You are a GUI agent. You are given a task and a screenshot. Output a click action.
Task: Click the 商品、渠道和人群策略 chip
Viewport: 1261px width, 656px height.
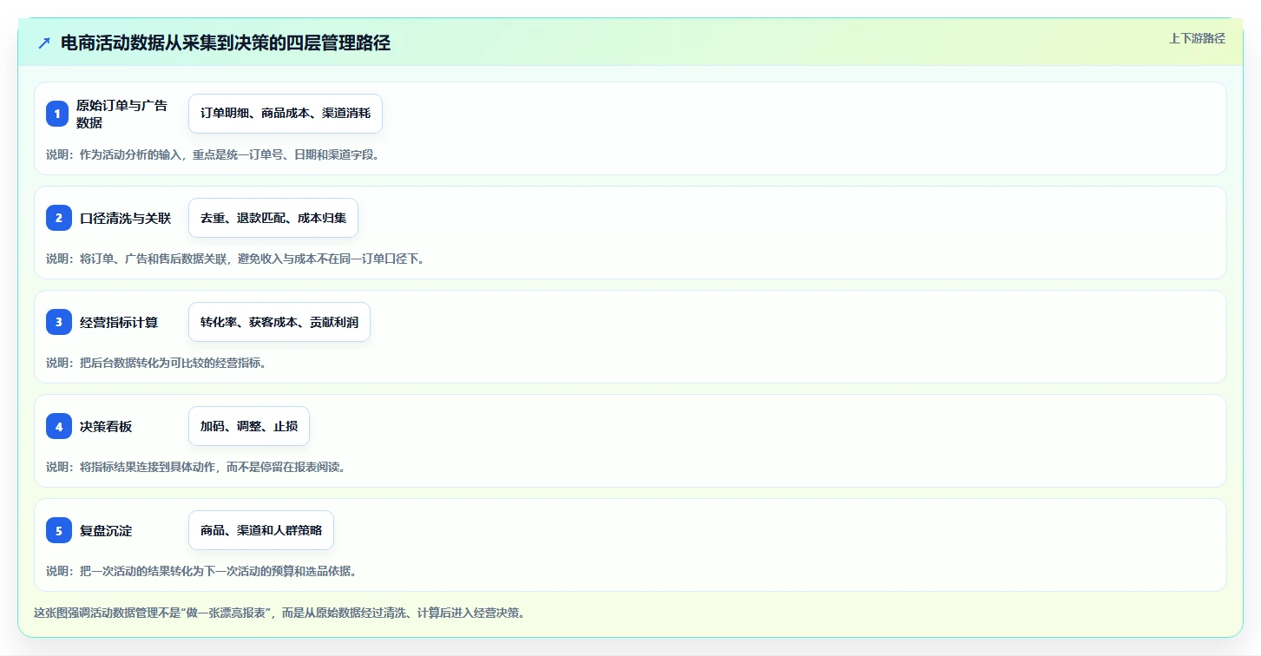(261, 530)
